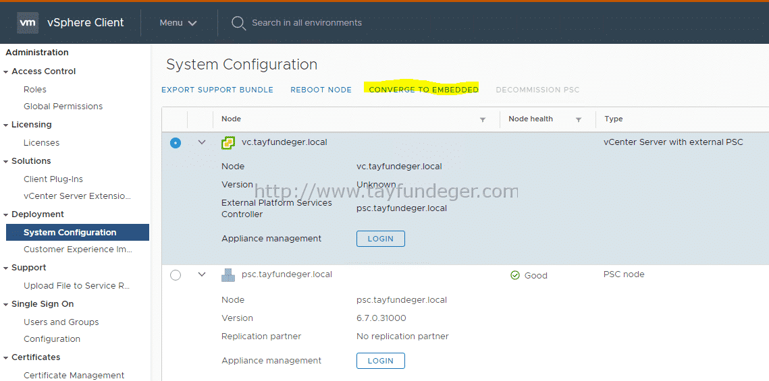The image size is (769, 381).
Task: Open Client Plug-Ins in the sidebar
Action: (x=53, y=179)
